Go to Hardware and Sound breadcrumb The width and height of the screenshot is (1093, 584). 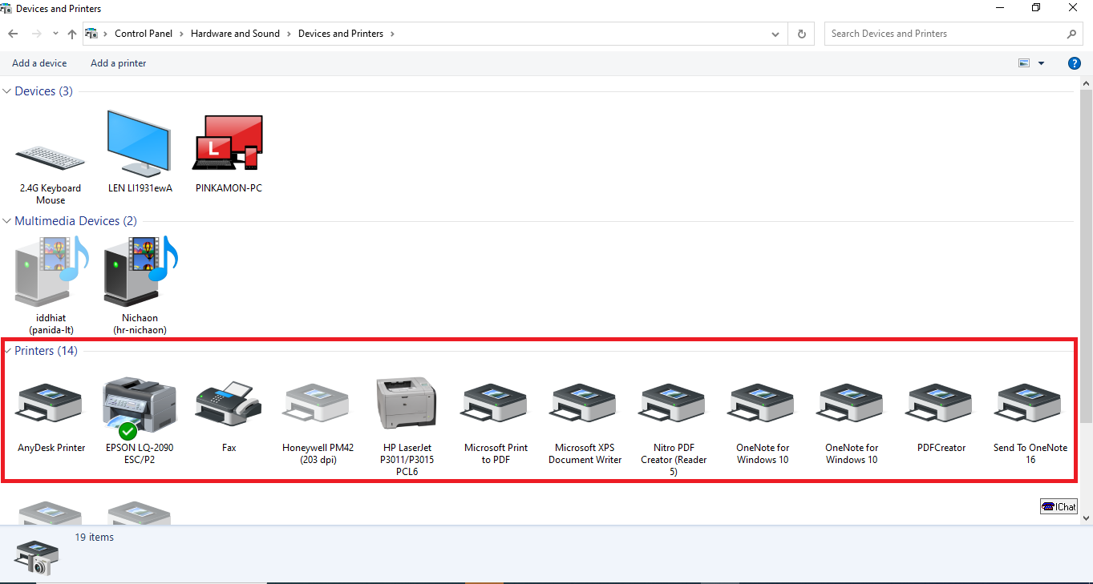pos(235,34)
